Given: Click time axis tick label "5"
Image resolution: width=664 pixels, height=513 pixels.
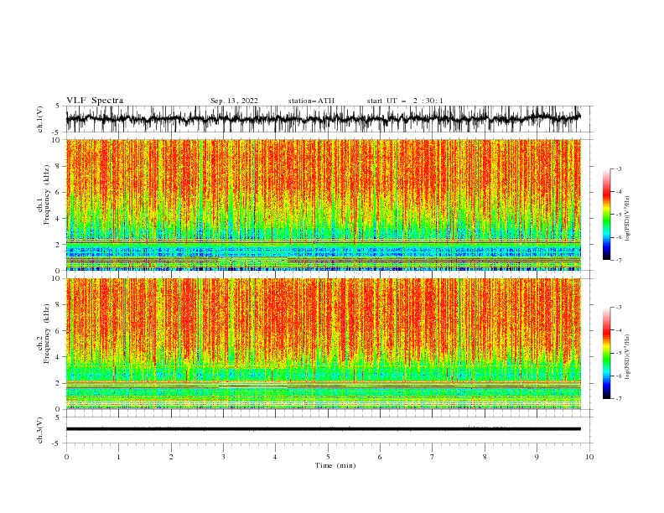Looking at the screenshot, I should pos(328,457).
